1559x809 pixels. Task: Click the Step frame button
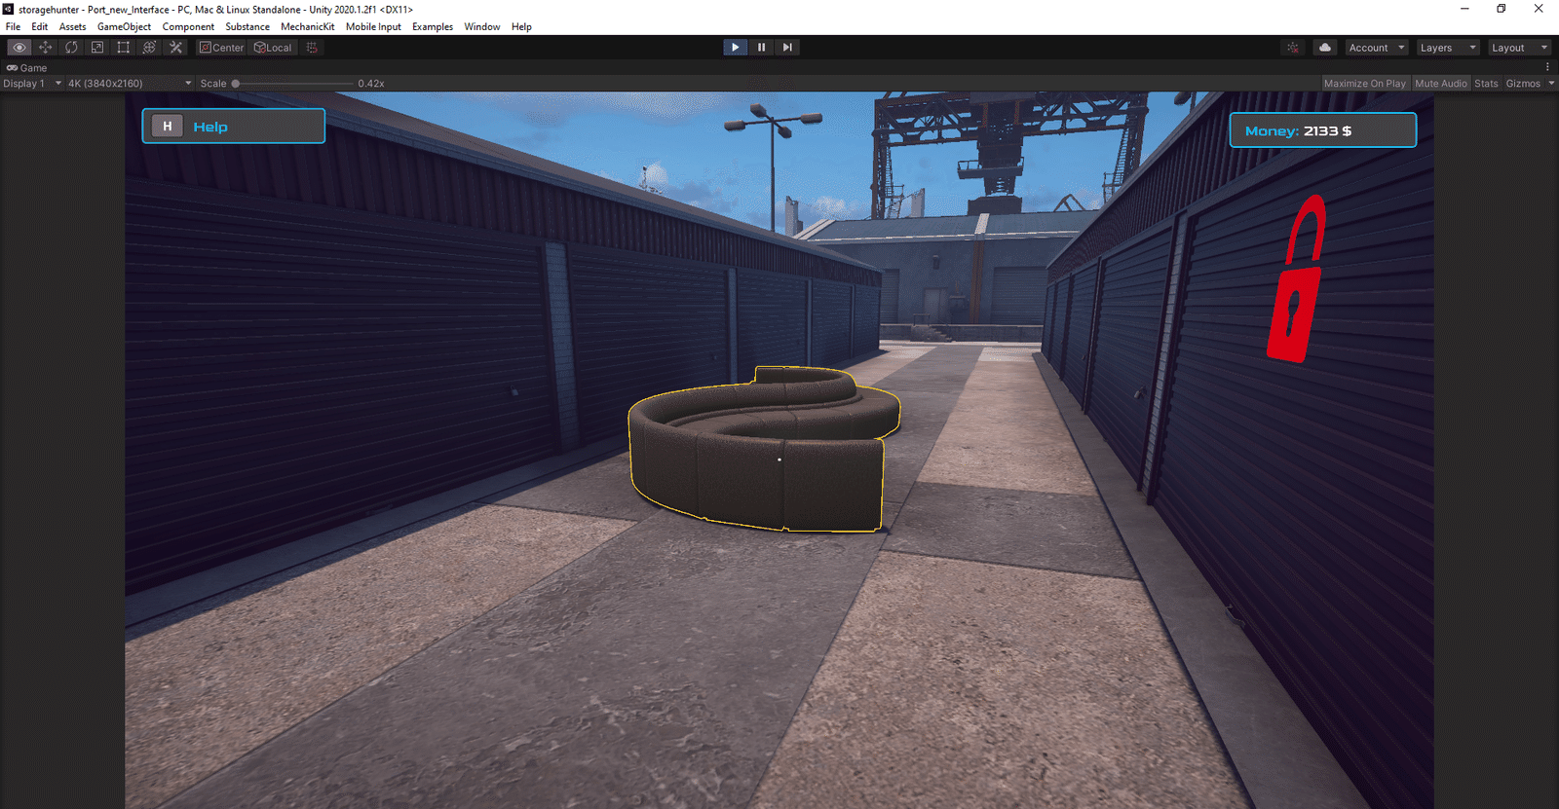point(787,47)
